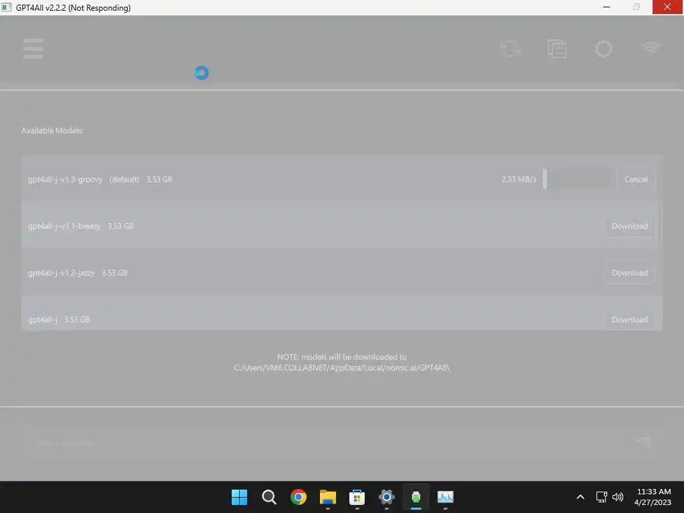This screenshot has width=684, height=513.
Task: Open Microsoft Store from taskbar
Action: pyautogui.click(x=357, y=497)
